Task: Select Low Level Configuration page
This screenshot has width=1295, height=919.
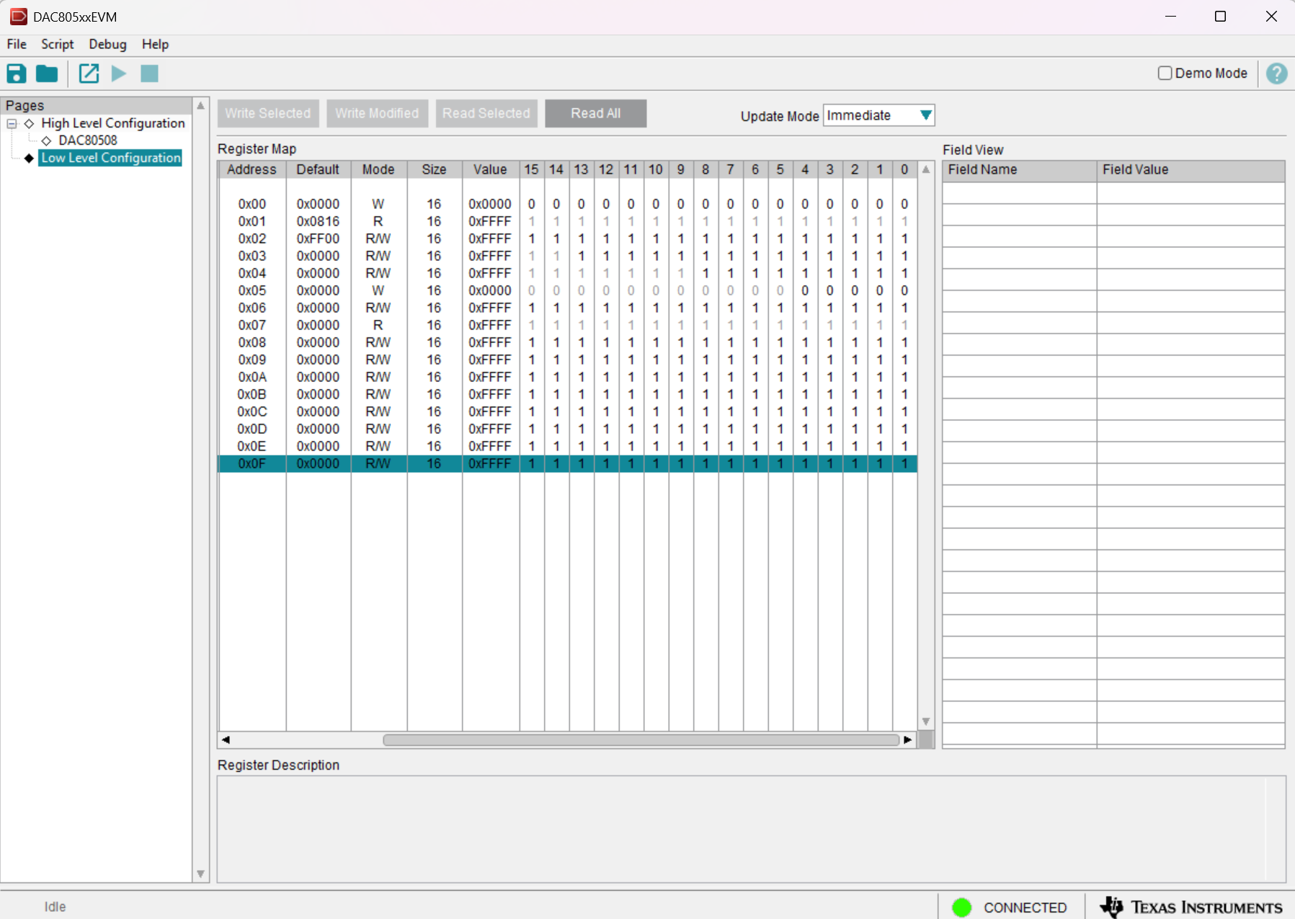Action: coord(111,158)
